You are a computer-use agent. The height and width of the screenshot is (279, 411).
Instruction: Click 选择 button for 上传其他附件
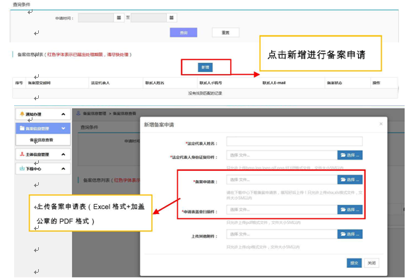(x=350, y=235)
